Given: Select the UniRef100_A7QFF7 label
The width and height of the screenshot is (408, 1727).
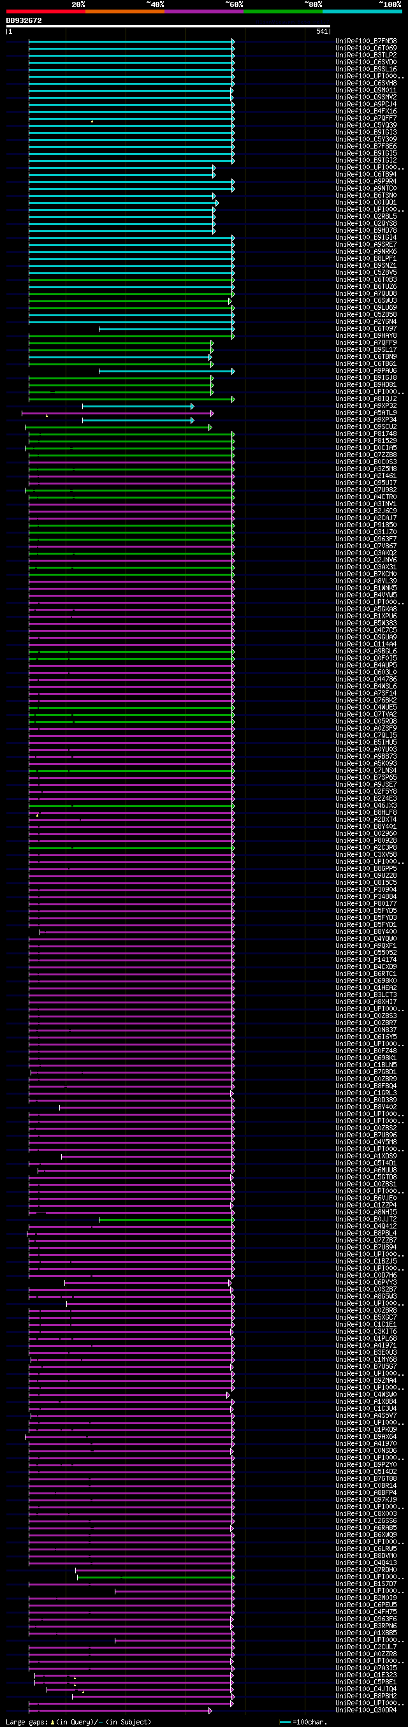Looking at the screenshot, I should pyautogui.click(x=366, y=119).
